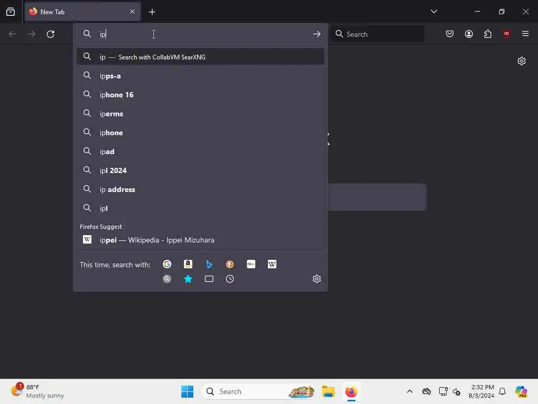Search this time with Bing
Image resolution: width=538 pixels, height=404 pixels.
pos(209,264)
